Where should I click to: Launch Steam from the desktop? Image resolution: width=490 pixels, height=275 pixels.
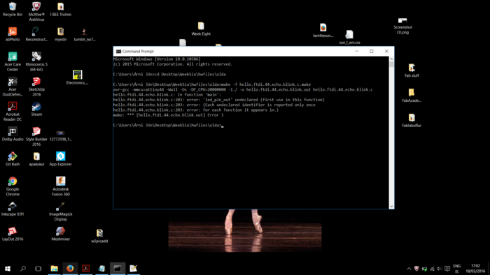[x=36, y=109]
